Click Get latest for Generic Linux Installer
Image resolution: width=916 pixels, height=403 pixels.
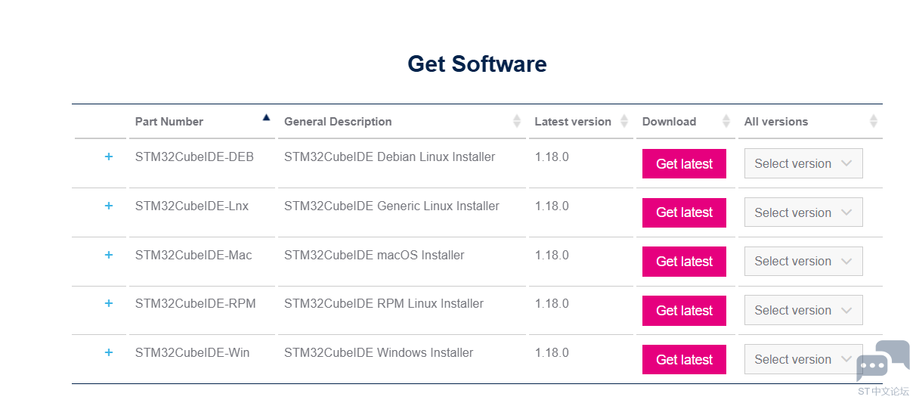point(684,212)
